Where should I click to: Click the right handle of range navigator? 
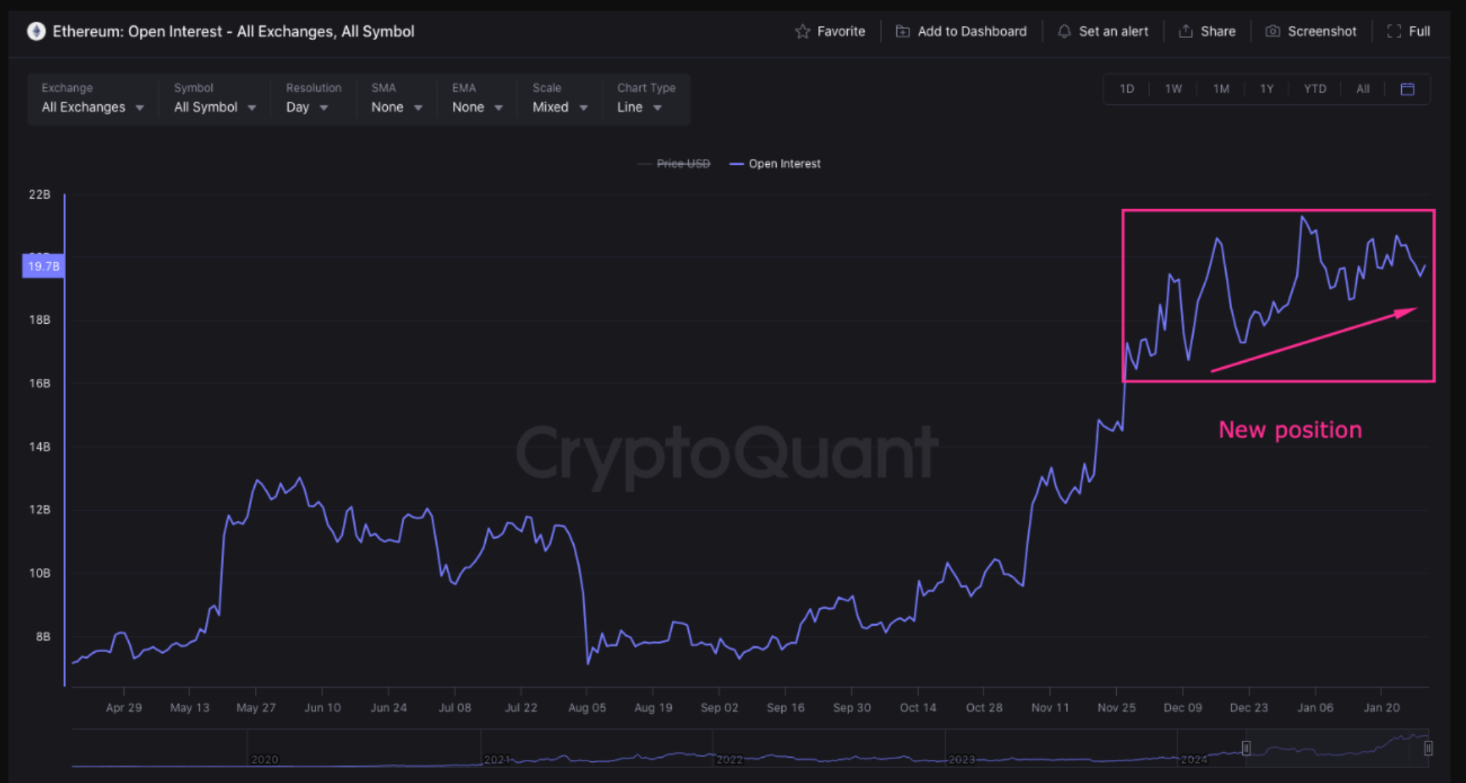click(1428, 748)
